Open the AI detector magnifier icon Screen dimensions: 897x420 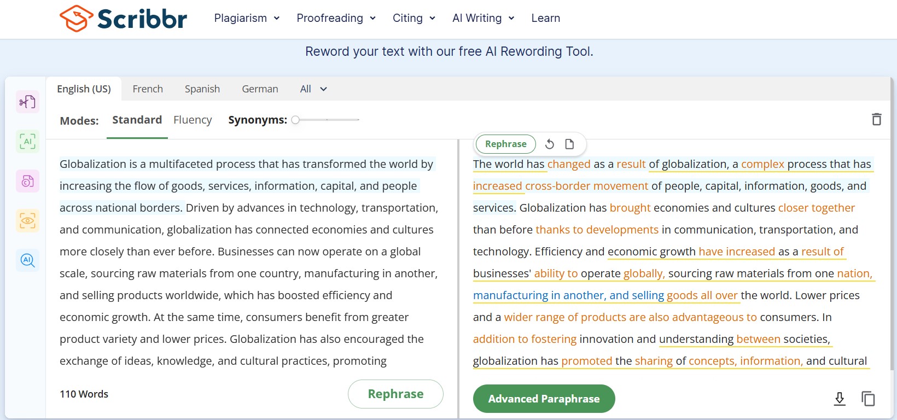(x=27, y=260)
